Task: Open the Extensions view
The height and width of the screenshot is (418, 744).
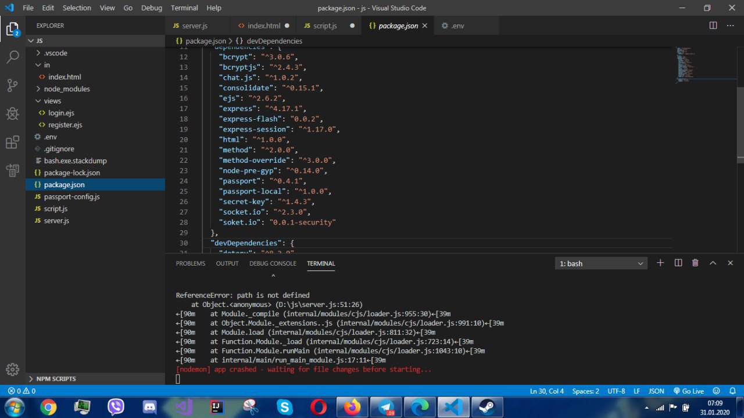Action: tap(13, 142)
